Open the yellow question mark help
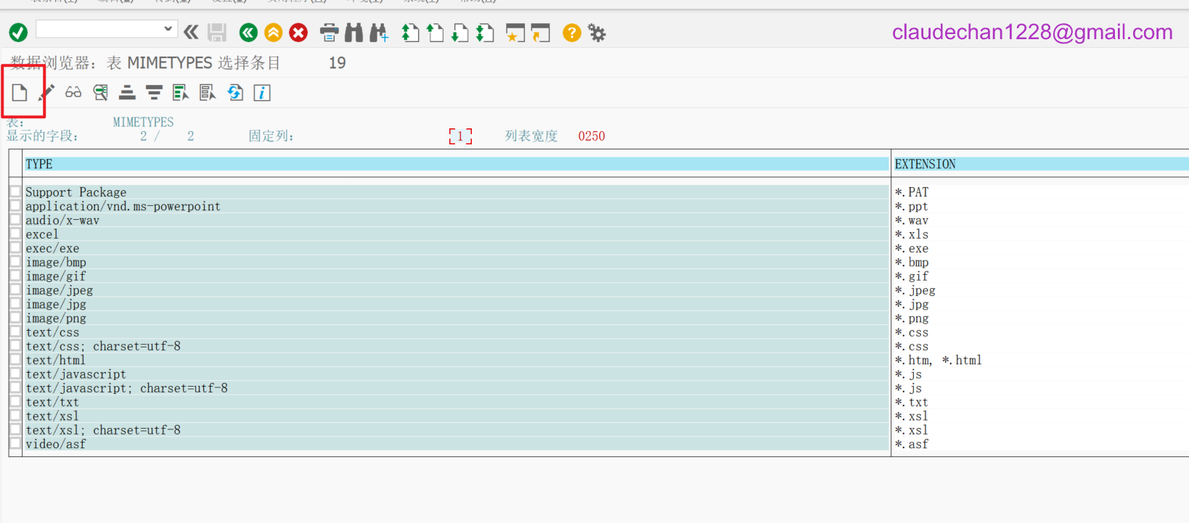 pyautogui.click(x=572, y=33)
